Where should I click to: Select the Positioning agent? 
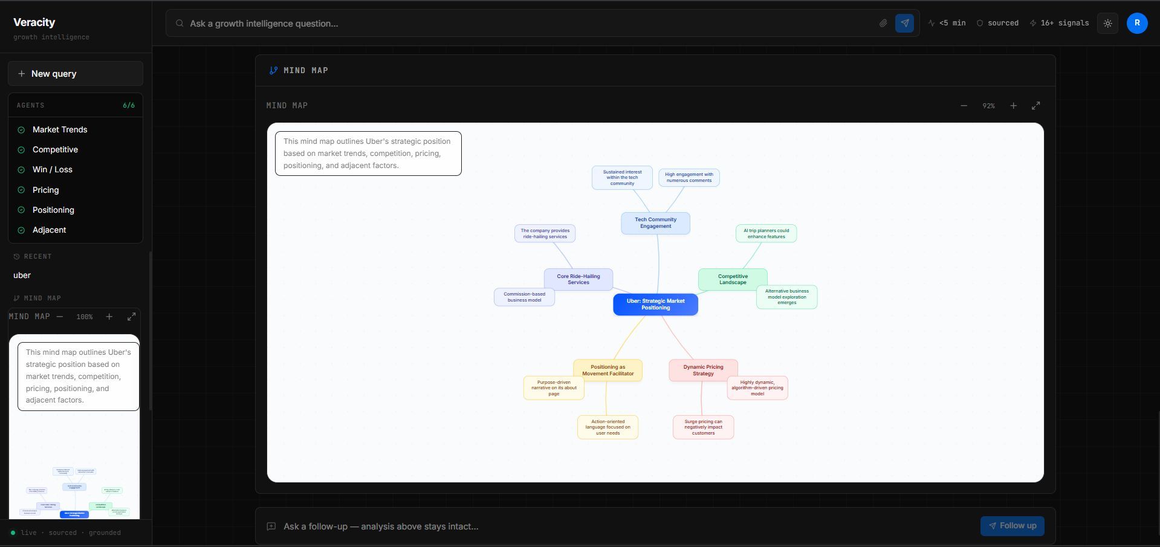(76, 210)
